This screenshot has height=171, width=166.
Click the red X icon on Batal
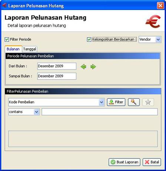pos(147,162)
